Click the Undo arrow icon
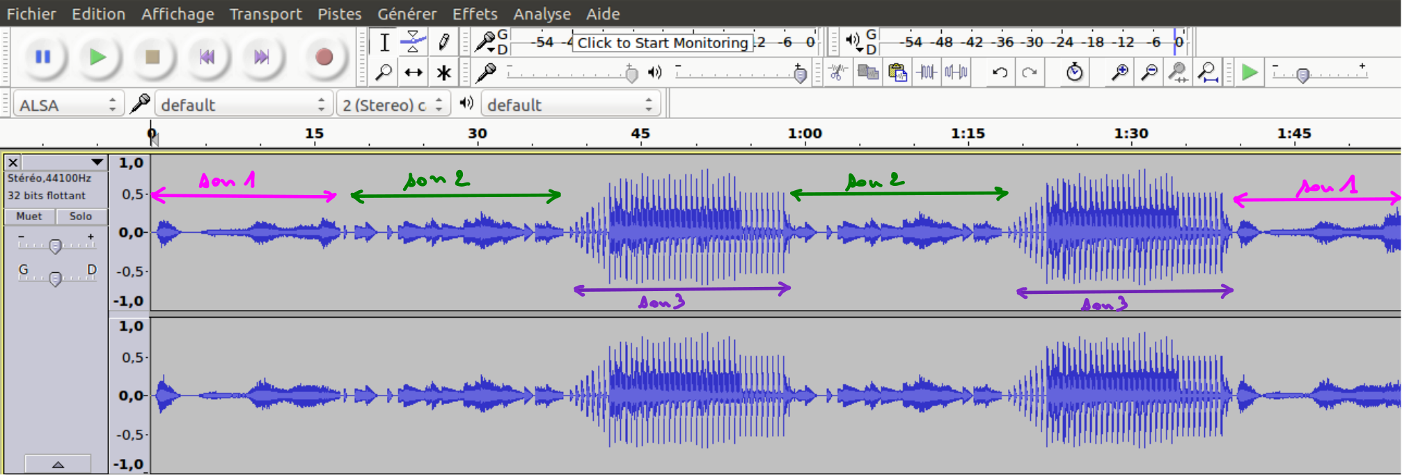The height and width of the screenshot is (475, 1402). tap(1000, 72)
